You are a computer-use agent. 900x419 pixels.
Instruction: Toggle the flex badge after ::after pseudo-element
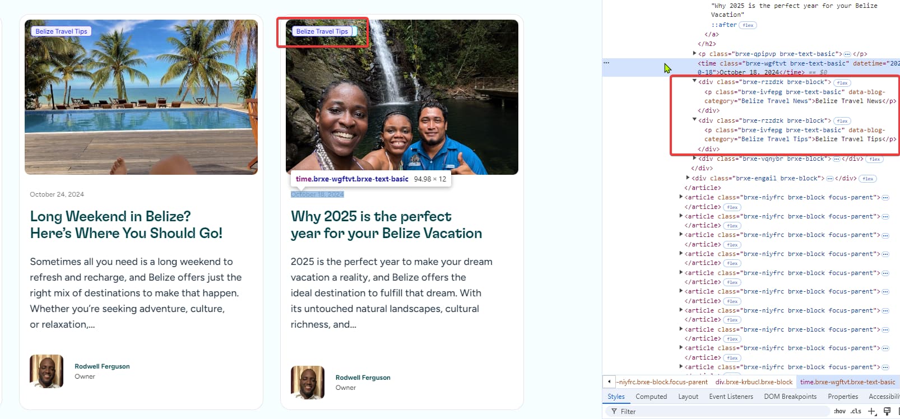(x=748, y=25)
